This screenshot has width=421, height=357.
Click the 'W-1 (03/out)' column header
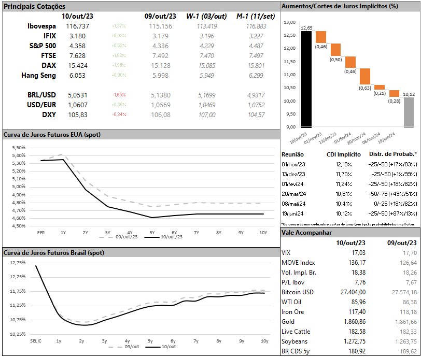coord(205,17)
